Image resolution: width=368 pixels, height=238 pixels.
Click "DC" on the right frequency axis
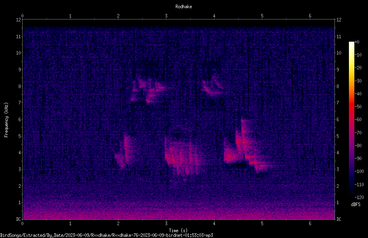pos(339,219)
